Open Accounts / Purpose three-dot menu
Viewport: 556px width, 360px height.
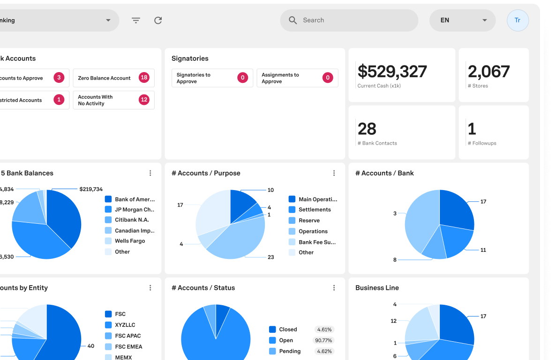[334, 173]
